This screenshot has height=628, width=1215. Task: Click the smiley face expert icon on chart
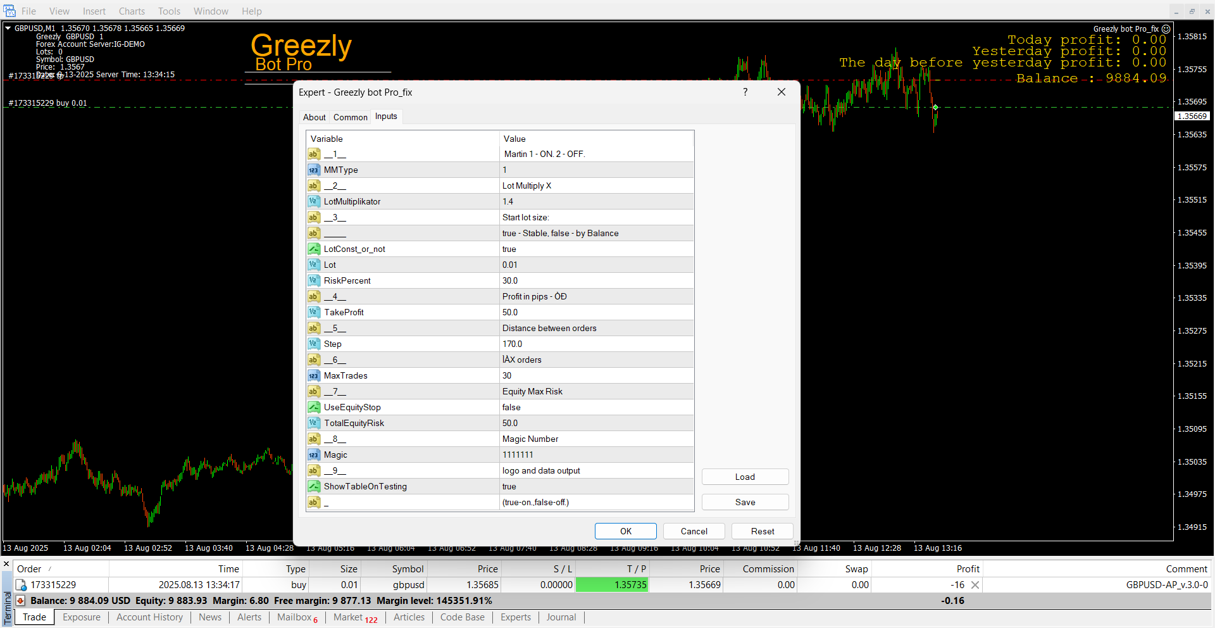point(1166,29)
